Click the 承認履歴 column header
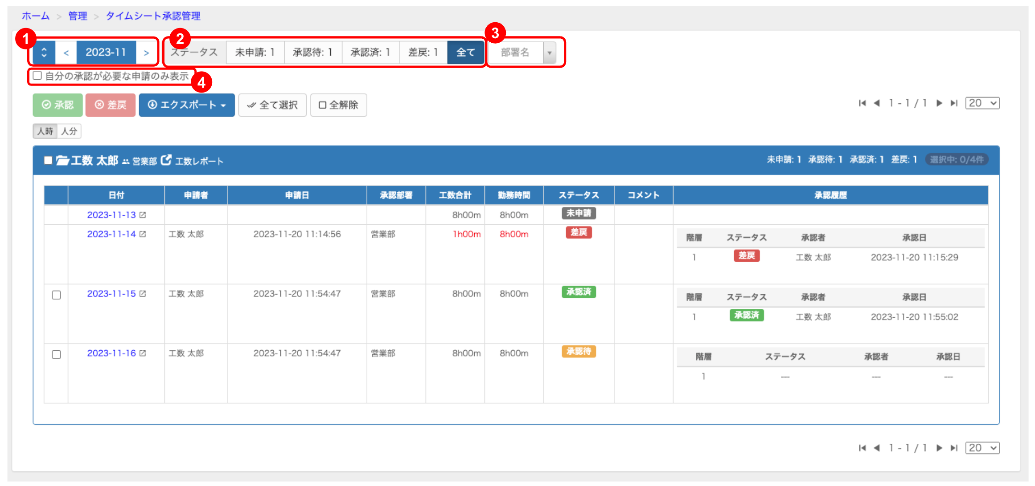1035x486 pixels. coord(830,195)
